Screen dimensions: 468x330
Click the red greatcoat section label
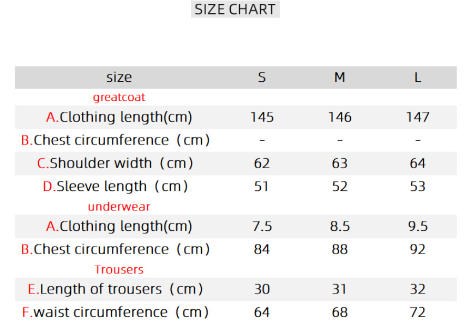(x=119, y=98)
